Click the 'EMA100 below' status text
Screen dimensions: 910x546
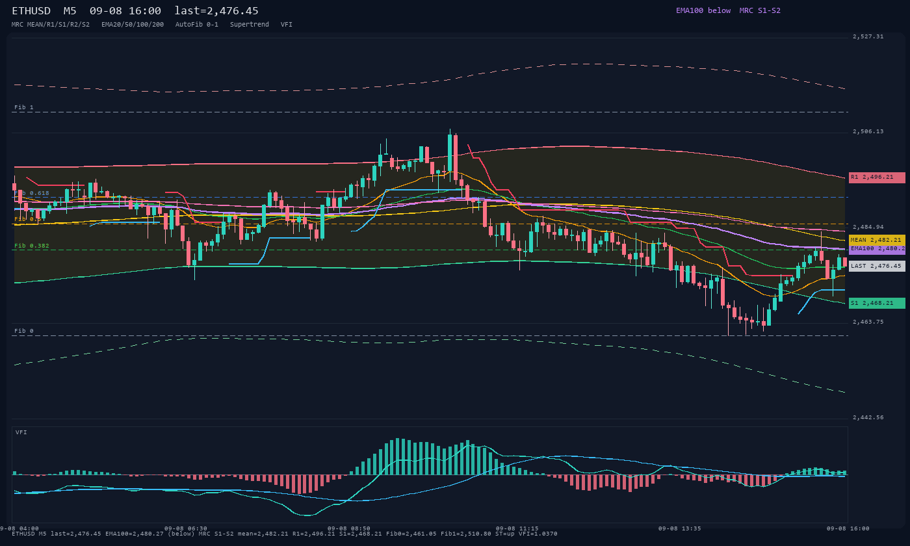(703, 10)
